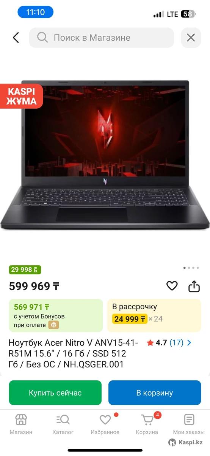Viewport: 210px width, 456px height.
Task: Open the Избранное tab
Action: [x=105, y=424]
